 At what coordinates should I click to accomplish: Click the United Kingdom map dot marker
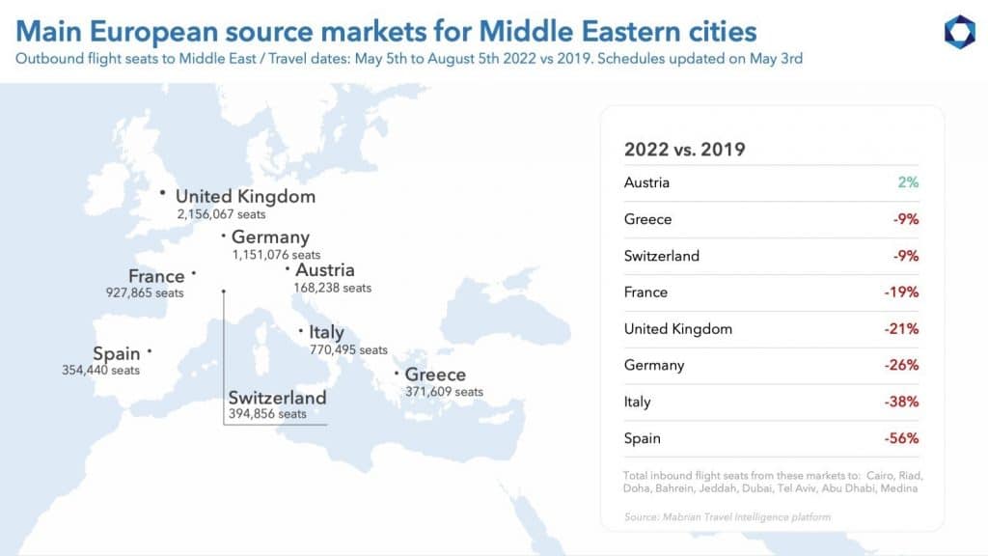coord(162,192)
